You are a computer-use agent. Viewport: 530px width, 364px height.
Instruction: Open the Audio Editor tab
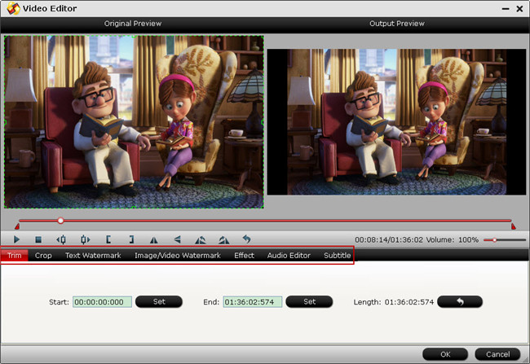point(289,255)
